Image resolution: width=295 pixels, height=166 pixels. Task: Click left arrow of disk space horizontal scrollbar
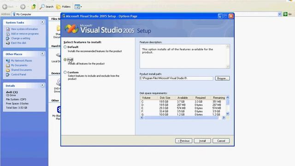pyautogui.click(x=142, y=118)
